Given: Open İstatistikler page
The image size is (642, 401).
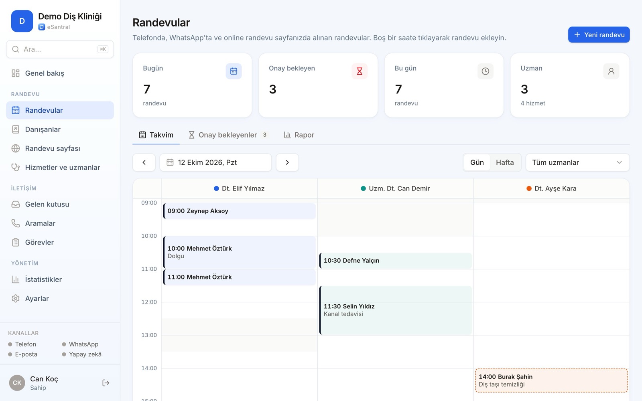Looking at the screenshot, I should point(60,279).
